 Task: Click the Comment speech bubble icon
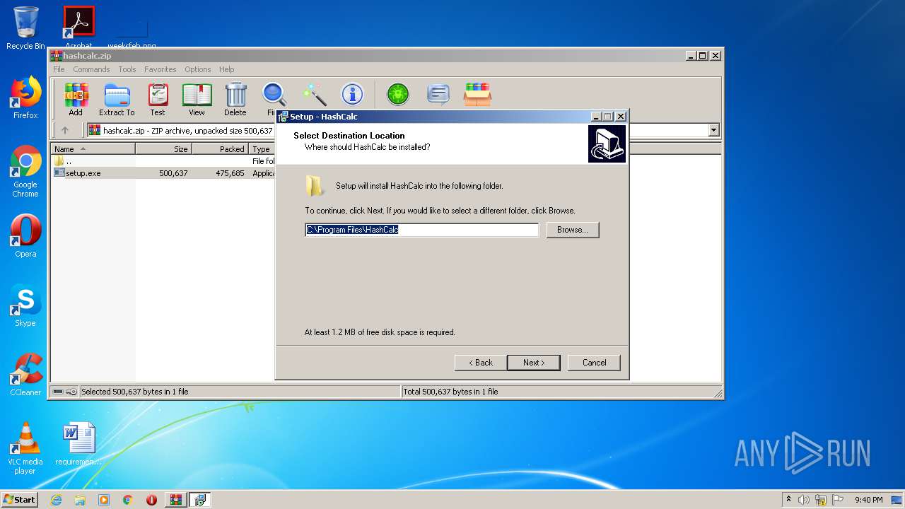(438, 94)
